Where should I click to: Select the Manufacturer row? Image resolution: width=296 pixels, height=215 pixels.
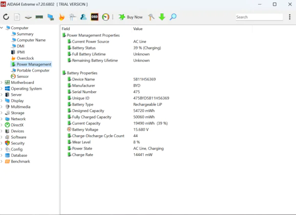point(104,85)
